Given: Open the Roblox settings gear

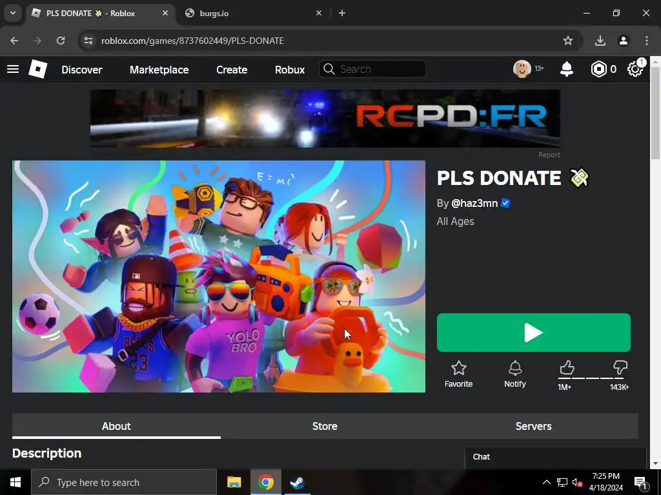Looking at the screenshot, I should point(635,69).
